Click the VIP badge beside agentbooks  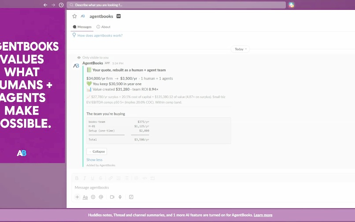(x=118, y=16)
